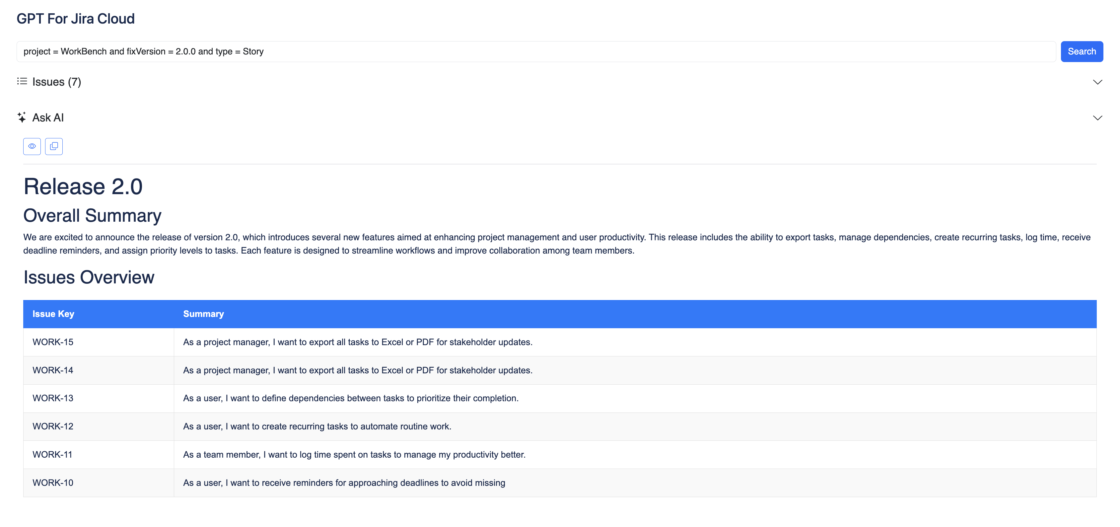
Task: Collapse the Ask AI section chevron
Action: point(1097,118)
